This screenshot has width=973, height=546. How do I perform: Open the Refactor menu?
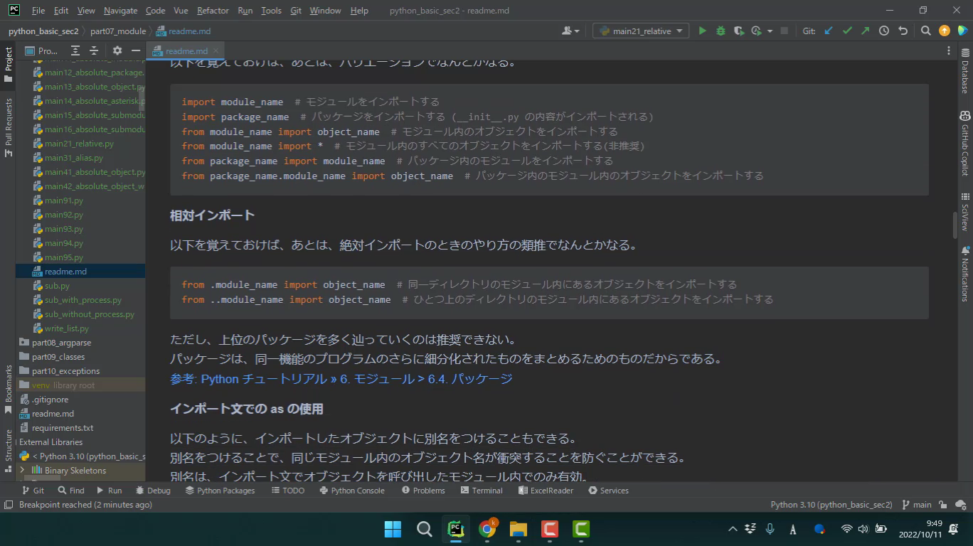pos(213,11)
